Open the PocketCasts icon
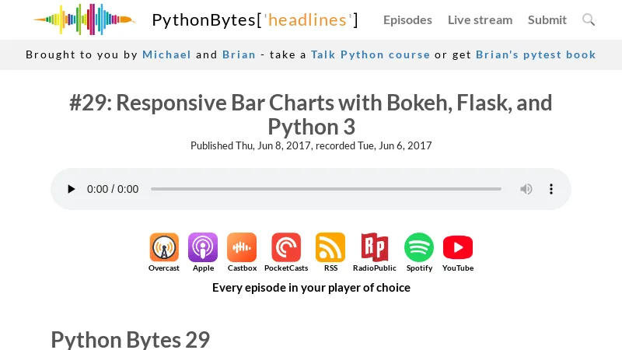 (x=286, y=248)
